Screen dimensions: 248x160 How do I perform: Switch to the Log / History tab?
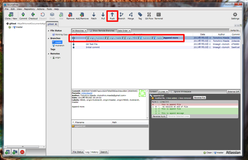(x=92, y=152)
